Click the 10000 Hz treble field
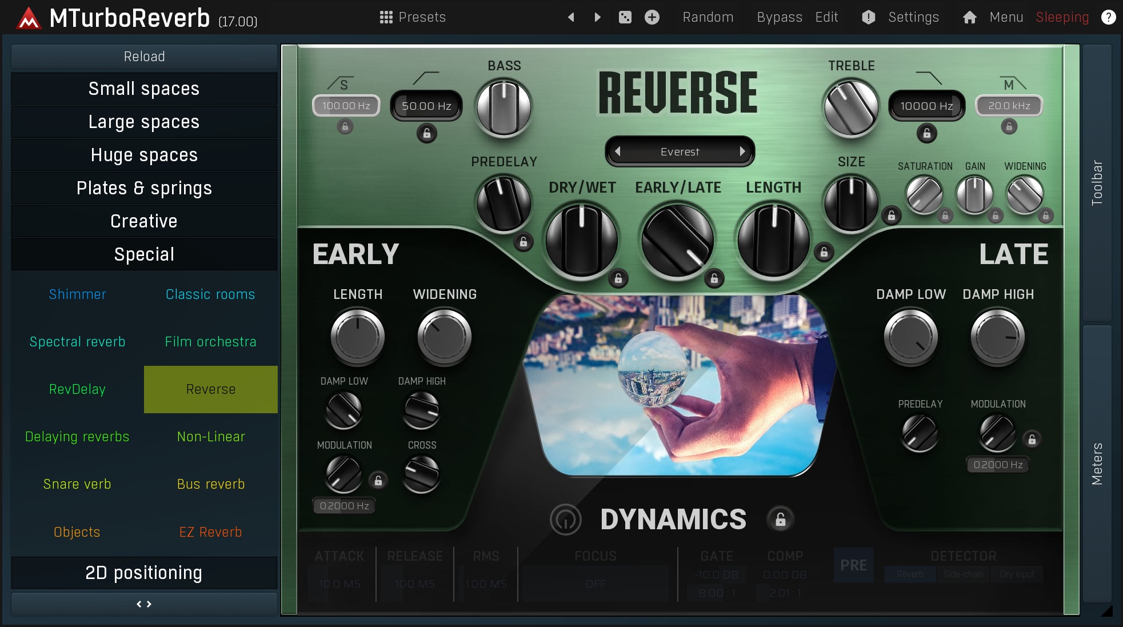 [926, 106]
